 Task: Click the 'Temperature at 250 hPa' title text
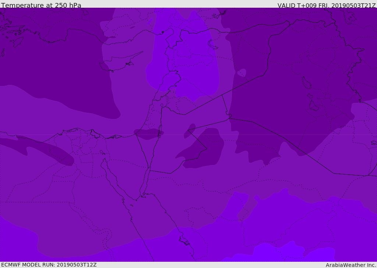pyautogui.click(x=41, y=5)
